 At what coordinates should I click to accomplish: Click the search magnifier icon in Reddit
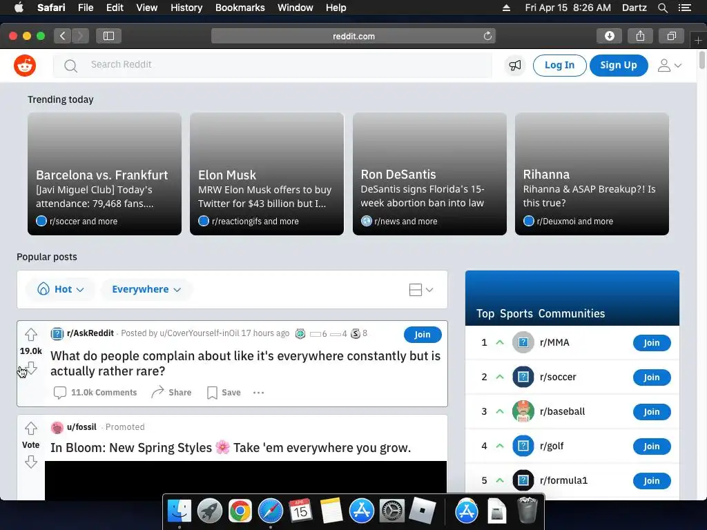click(x=70, y=66)
